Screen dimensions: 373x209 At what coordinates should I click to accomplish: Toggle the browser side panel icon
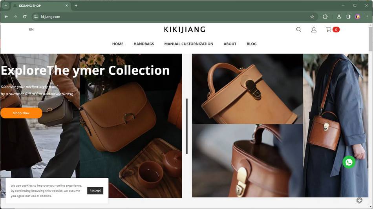point(348,16)
